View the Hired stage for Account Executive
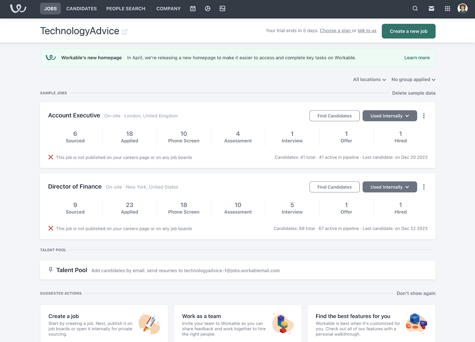Image resolution: width=475 pixels, height=342 pixels. pyautogui.click(x=400, y=137)
